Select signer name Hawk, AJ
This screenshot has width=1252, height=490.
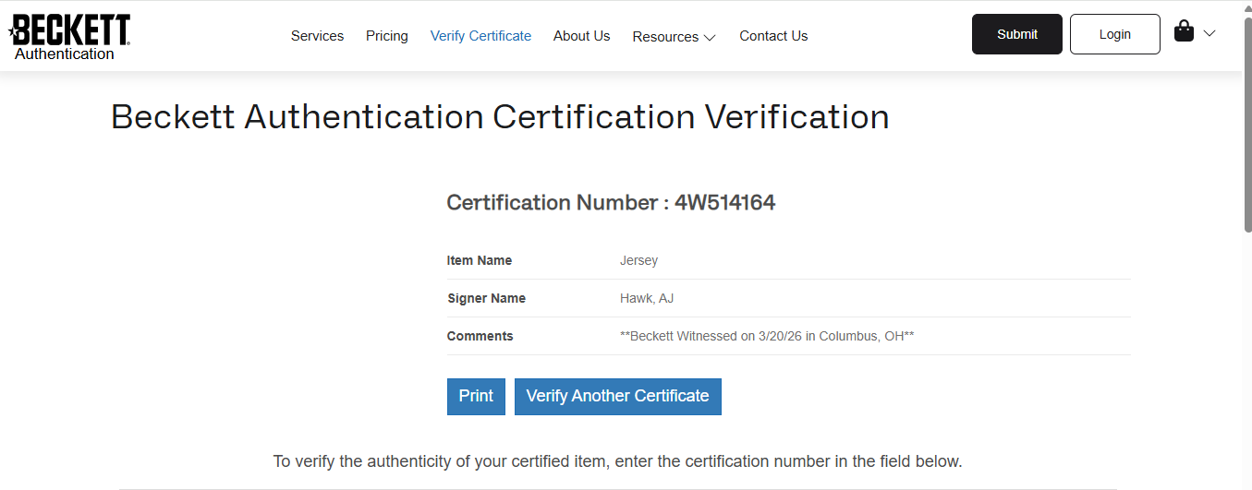[x=647, y=299]
